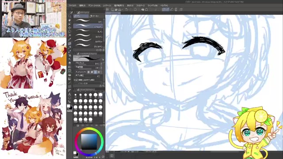Select the Text tool (A icon)

[x=70, y=94]
